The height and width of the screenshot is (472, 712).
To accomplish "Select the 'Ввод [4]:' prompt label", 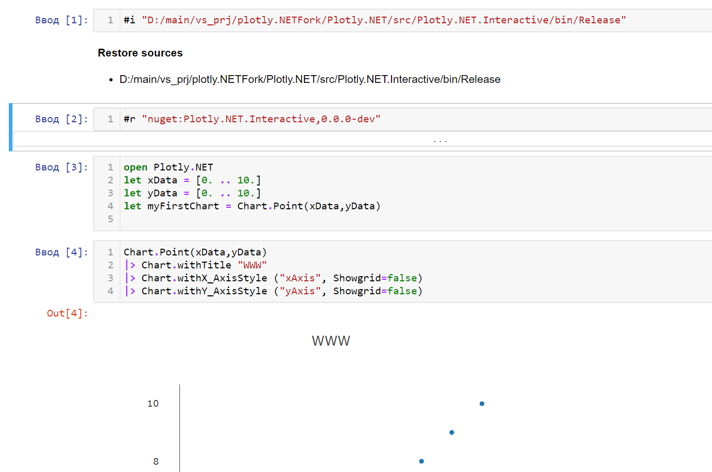I will point(62,252).
